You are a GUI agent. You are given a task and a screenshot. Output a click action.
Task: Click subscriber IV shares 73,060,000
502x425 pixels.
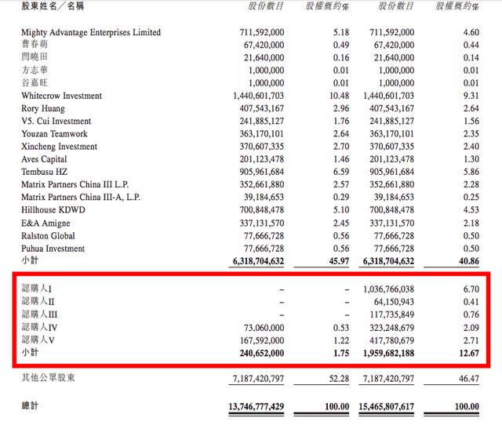pos(264,328)
